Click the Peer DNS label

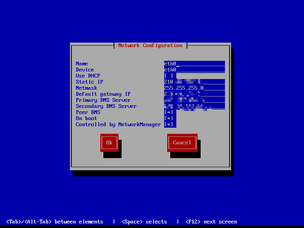tap(88, 112)
